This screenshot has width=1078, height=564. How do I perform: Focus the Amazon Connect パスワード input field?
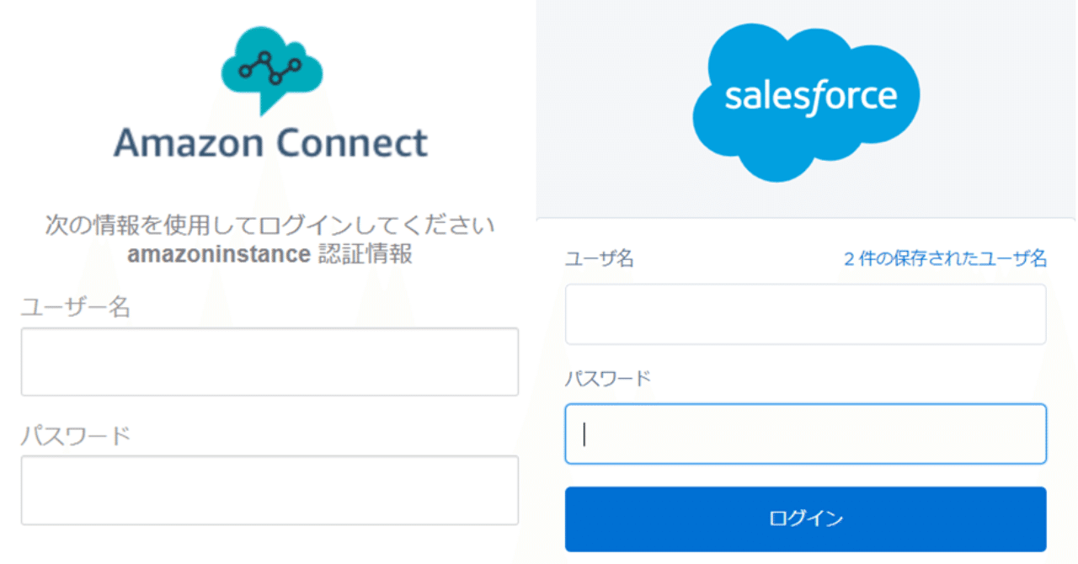269,490
